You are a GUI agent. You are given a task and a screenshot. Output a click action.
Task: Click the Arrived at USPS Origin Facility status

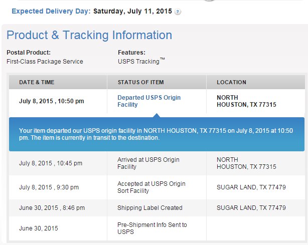[x=148, y=163]
